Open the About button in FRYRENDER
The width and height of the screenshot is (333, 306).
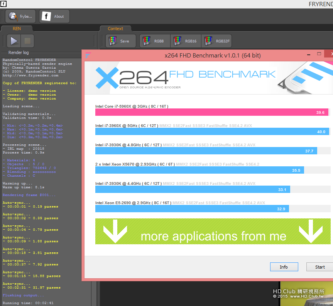click(x=54, y=16)
